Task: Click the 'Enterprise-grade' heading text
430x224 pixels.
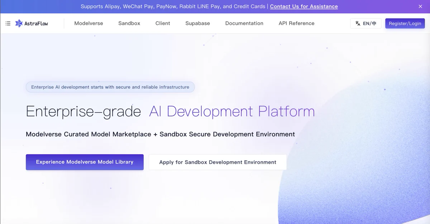Action: coord(83,112)
